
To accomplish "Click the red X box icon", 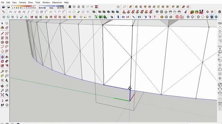I will click(96, 7).
